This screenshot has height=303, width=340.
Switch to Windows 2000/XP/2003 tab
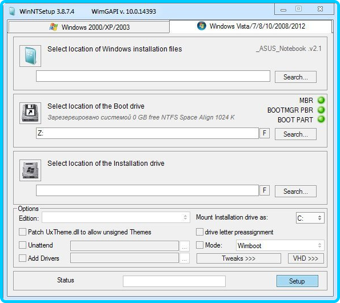point(89,27)
